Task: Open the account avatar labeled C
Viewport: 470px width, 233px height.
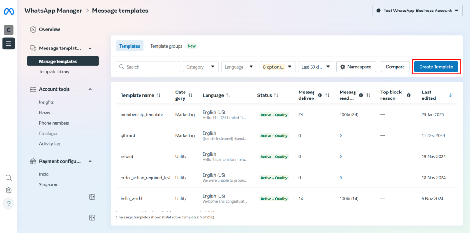Action: click(9, 30)
